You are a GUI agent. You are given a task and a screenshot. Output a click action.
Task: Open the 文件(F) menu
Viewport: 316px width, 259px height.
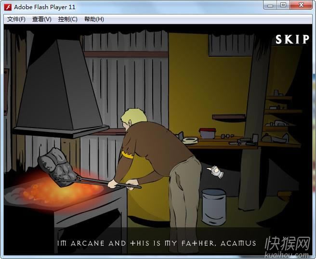16,19
